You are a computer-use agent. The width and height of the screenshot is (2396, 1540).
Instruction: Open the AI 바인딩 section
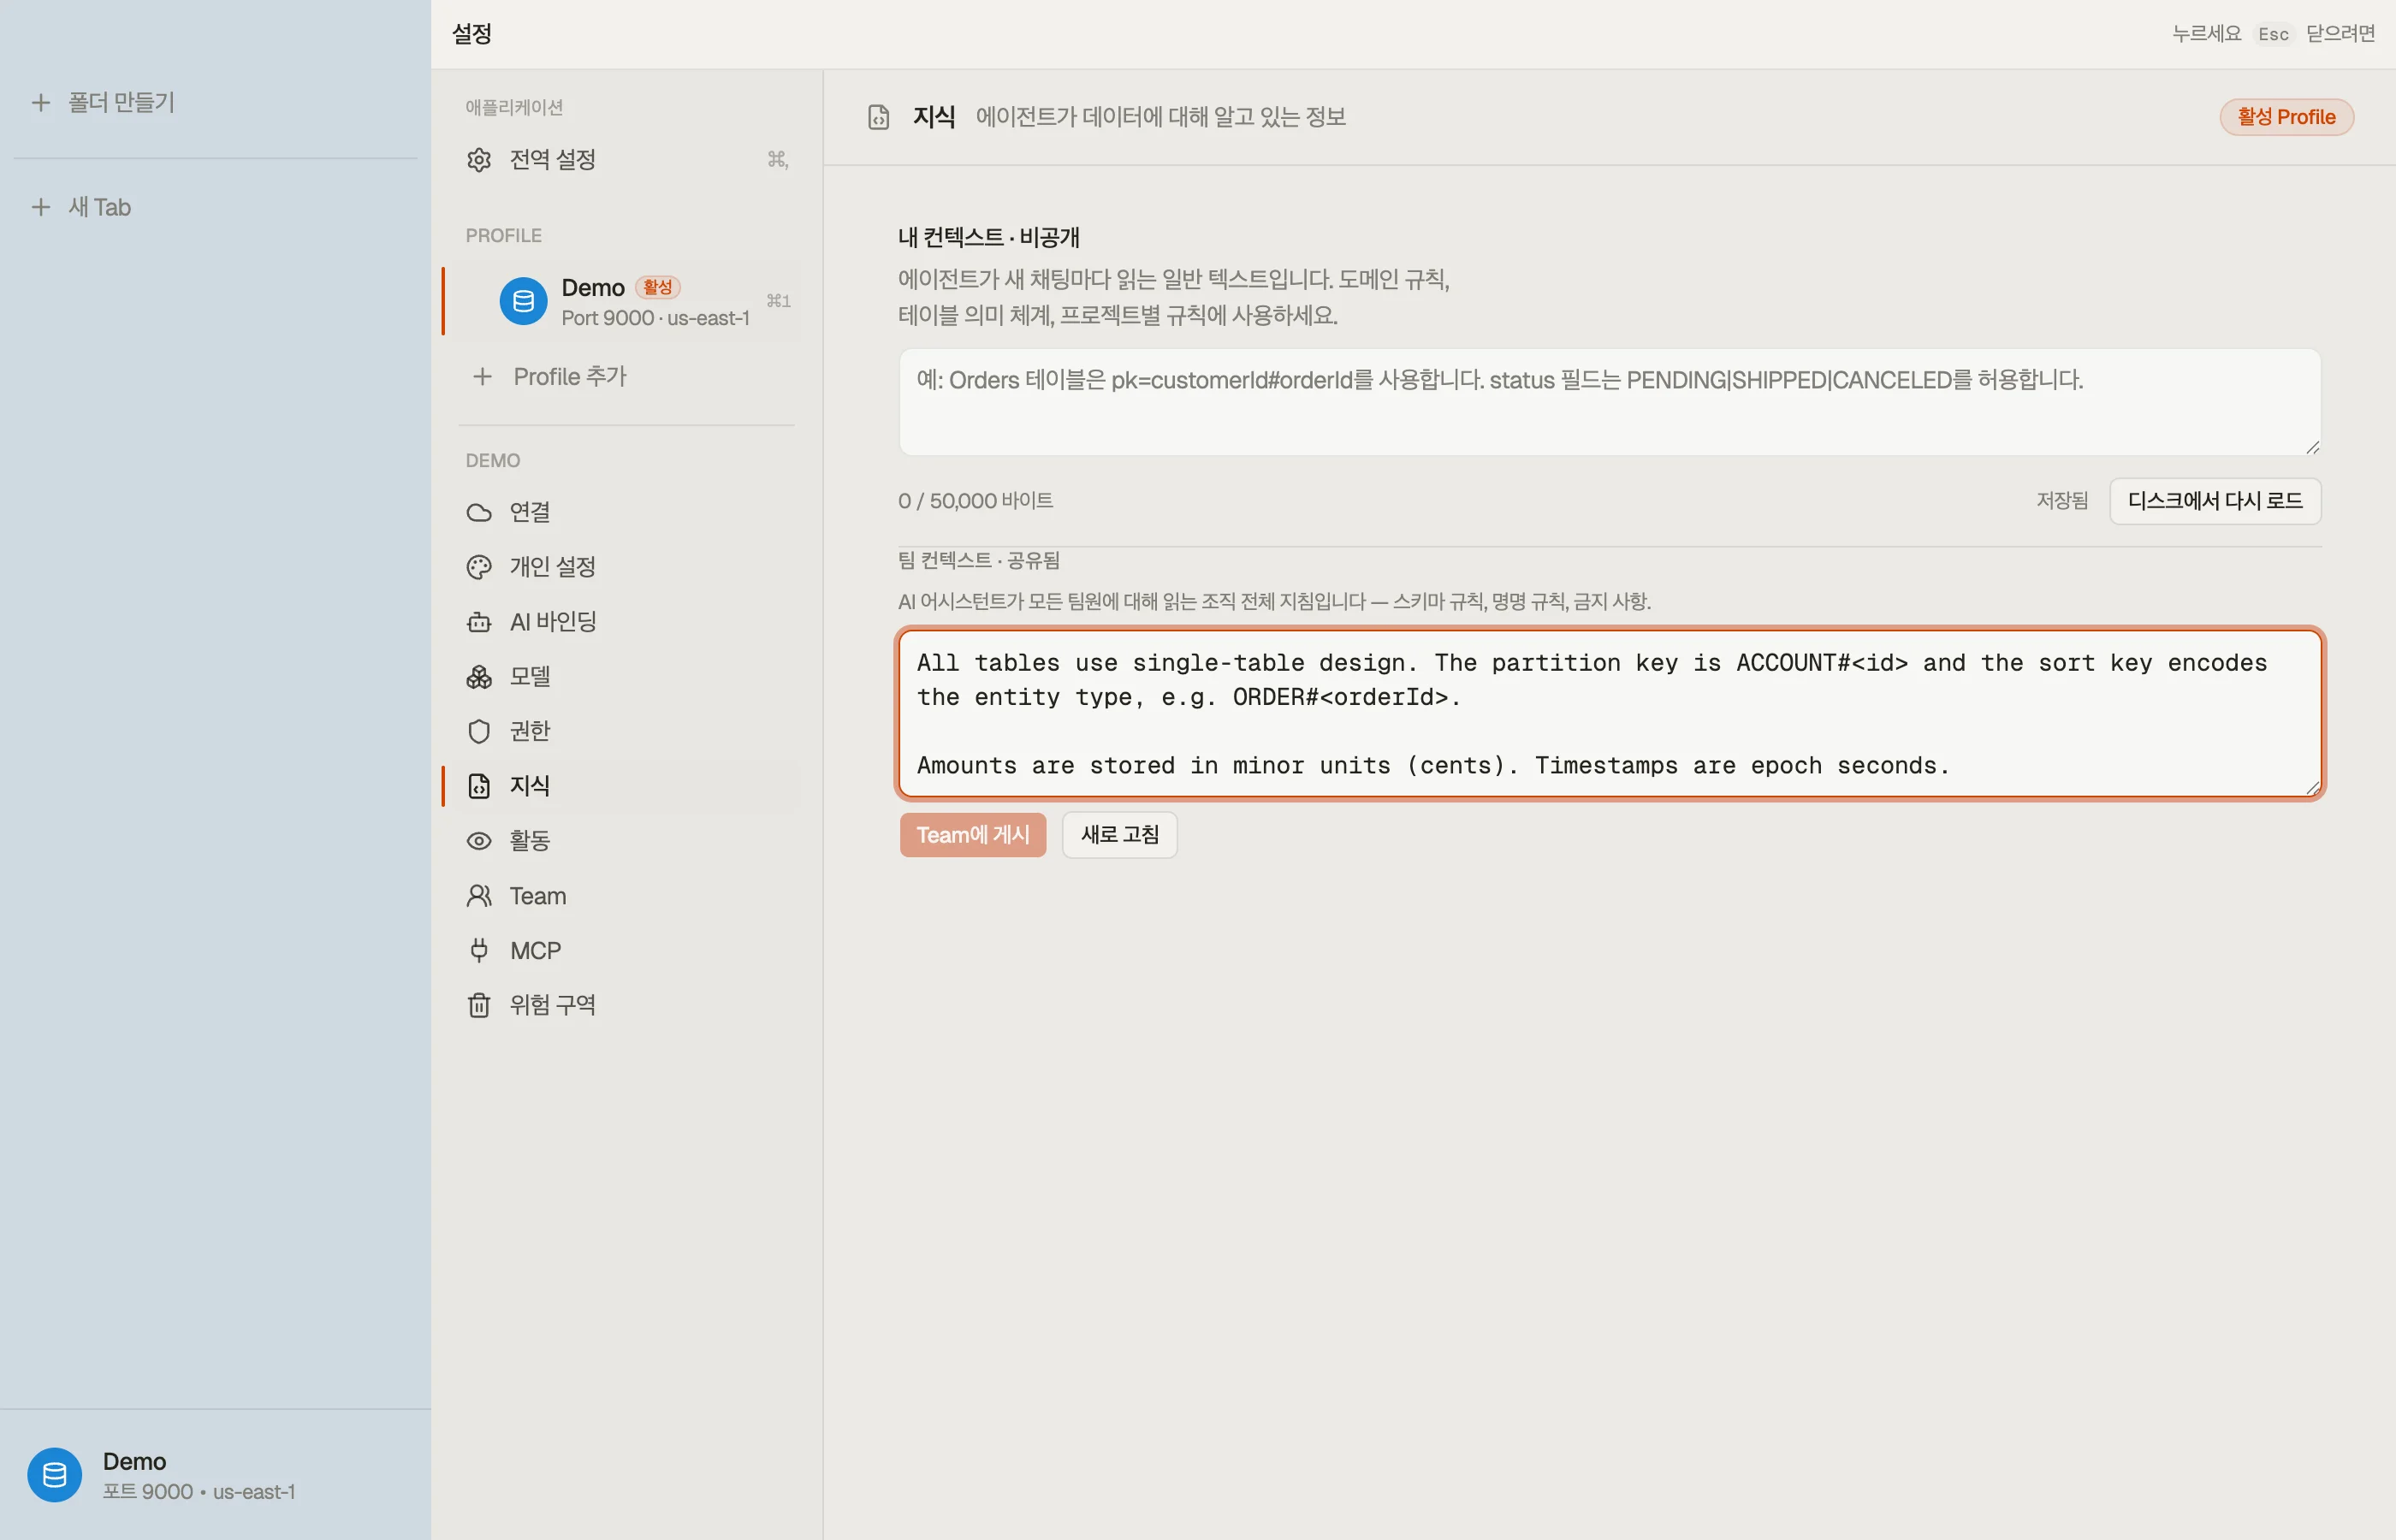point(626,622)
